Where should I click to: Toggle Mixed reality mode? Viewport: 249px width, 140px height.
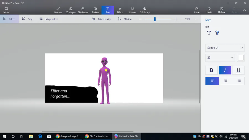pyautogui.click(x=102, y=19)
